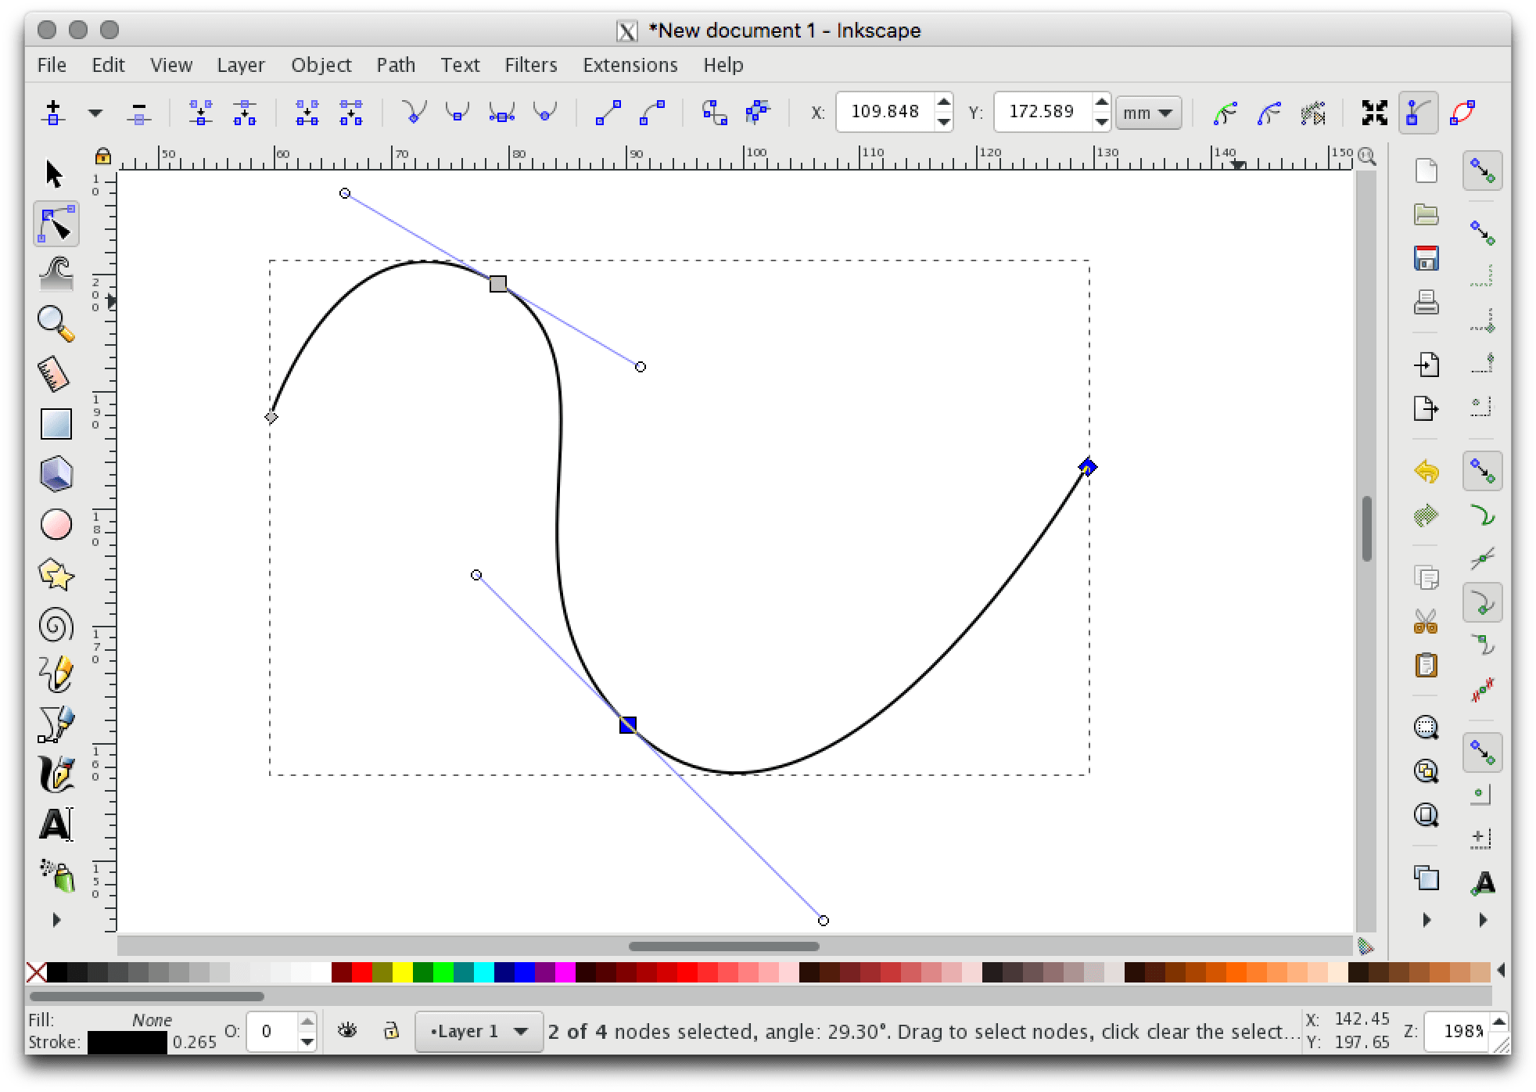The height and width of the screenshot is (1092, 1536).
Task: Choose the Spiral tool
Action: (x=56, y=626)
